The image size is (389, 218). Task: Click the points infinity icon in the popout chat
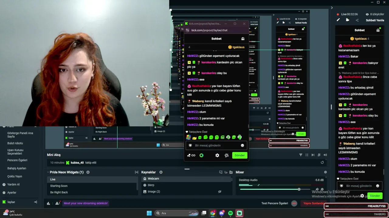coord(191,155)
